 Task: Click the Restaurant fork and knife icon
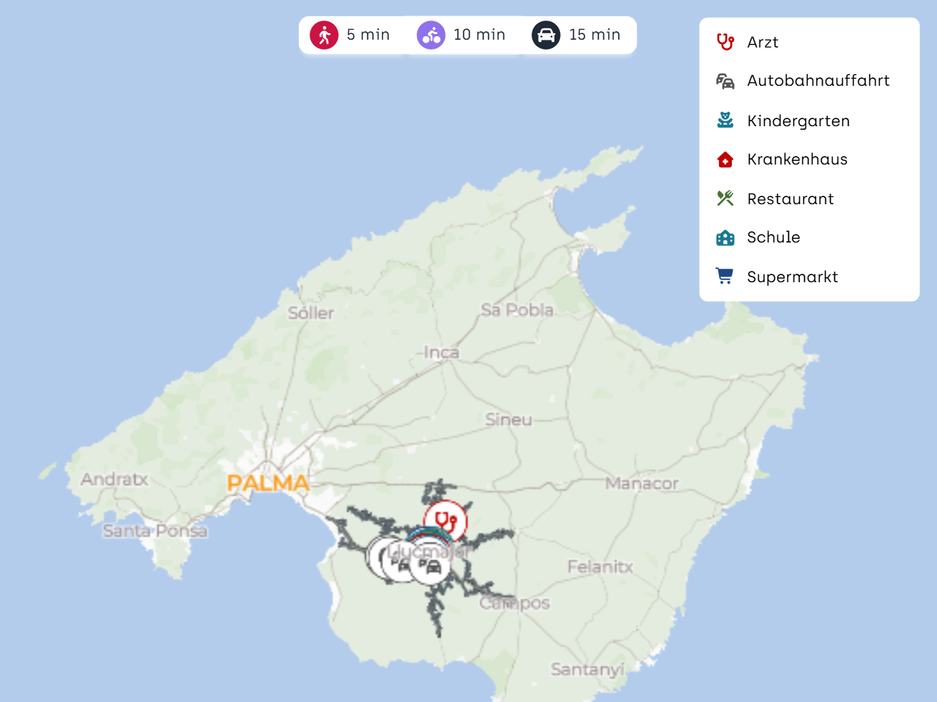(x=725, y=199)
